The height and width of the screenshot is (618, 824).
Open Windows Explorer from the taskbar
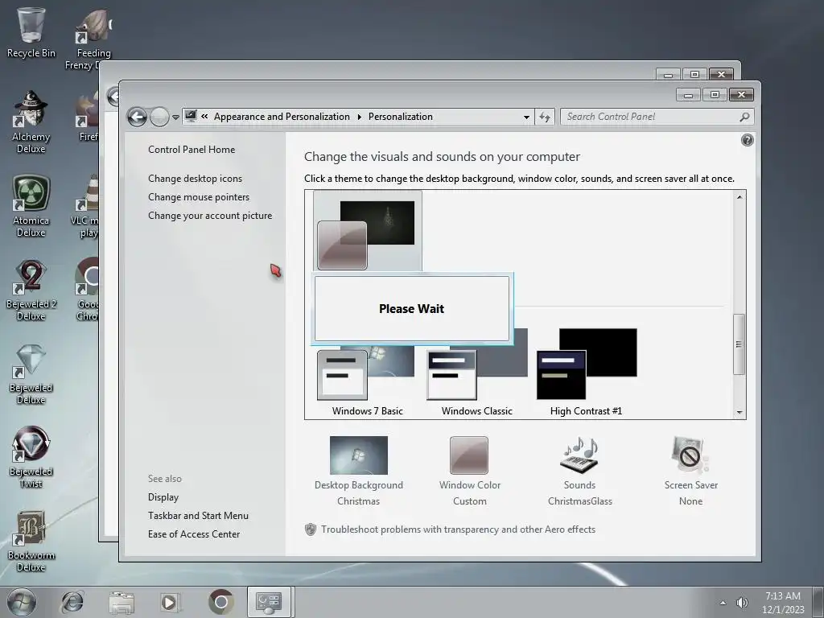pos(122,602)
